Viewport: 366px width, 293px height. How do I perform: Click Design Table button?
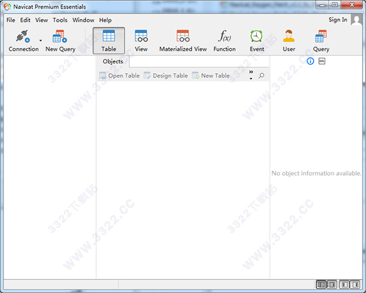click(166, 76)
